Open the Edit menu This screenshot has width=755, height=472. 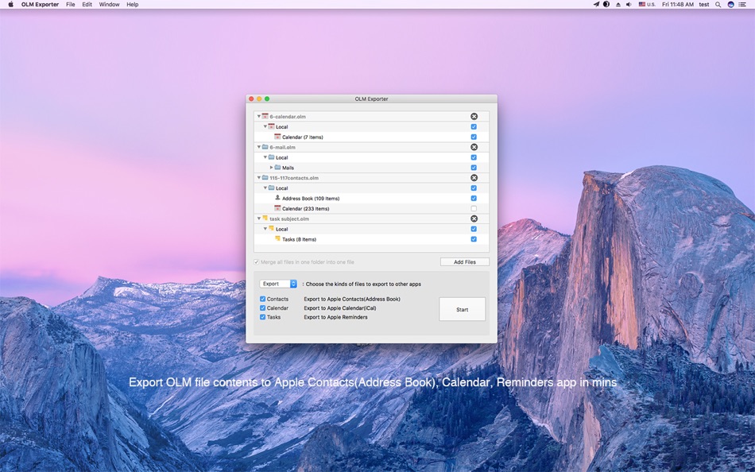87,4
